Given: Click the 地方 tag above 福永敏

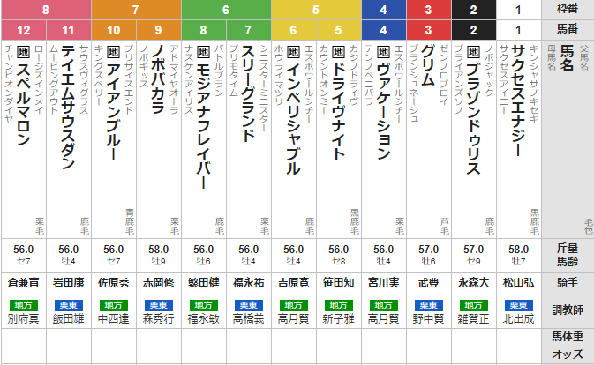Looking at the screenshot, I should pyautogui.click(x=203, y=305).
